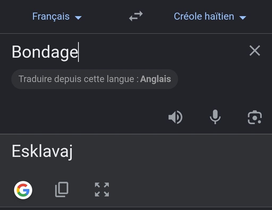
Task: Tap the empty space beside Esklavaj
Action: 172,152
